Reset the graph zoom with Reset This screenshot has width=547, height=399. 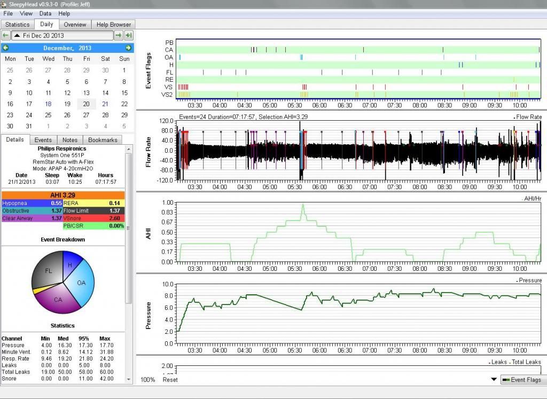170,379
